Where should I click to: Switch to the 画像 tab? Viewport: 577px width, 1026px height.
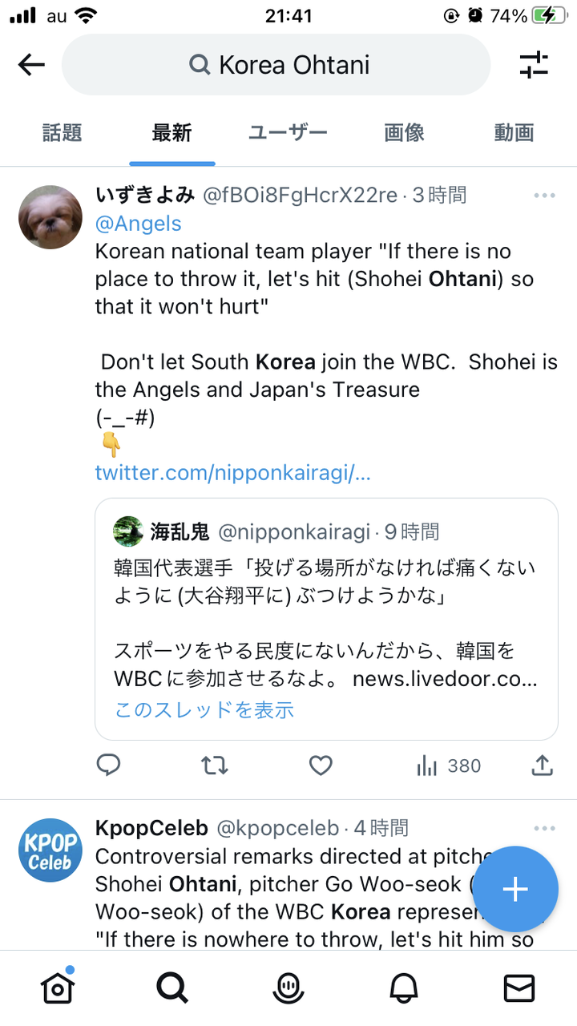(404, 133)
